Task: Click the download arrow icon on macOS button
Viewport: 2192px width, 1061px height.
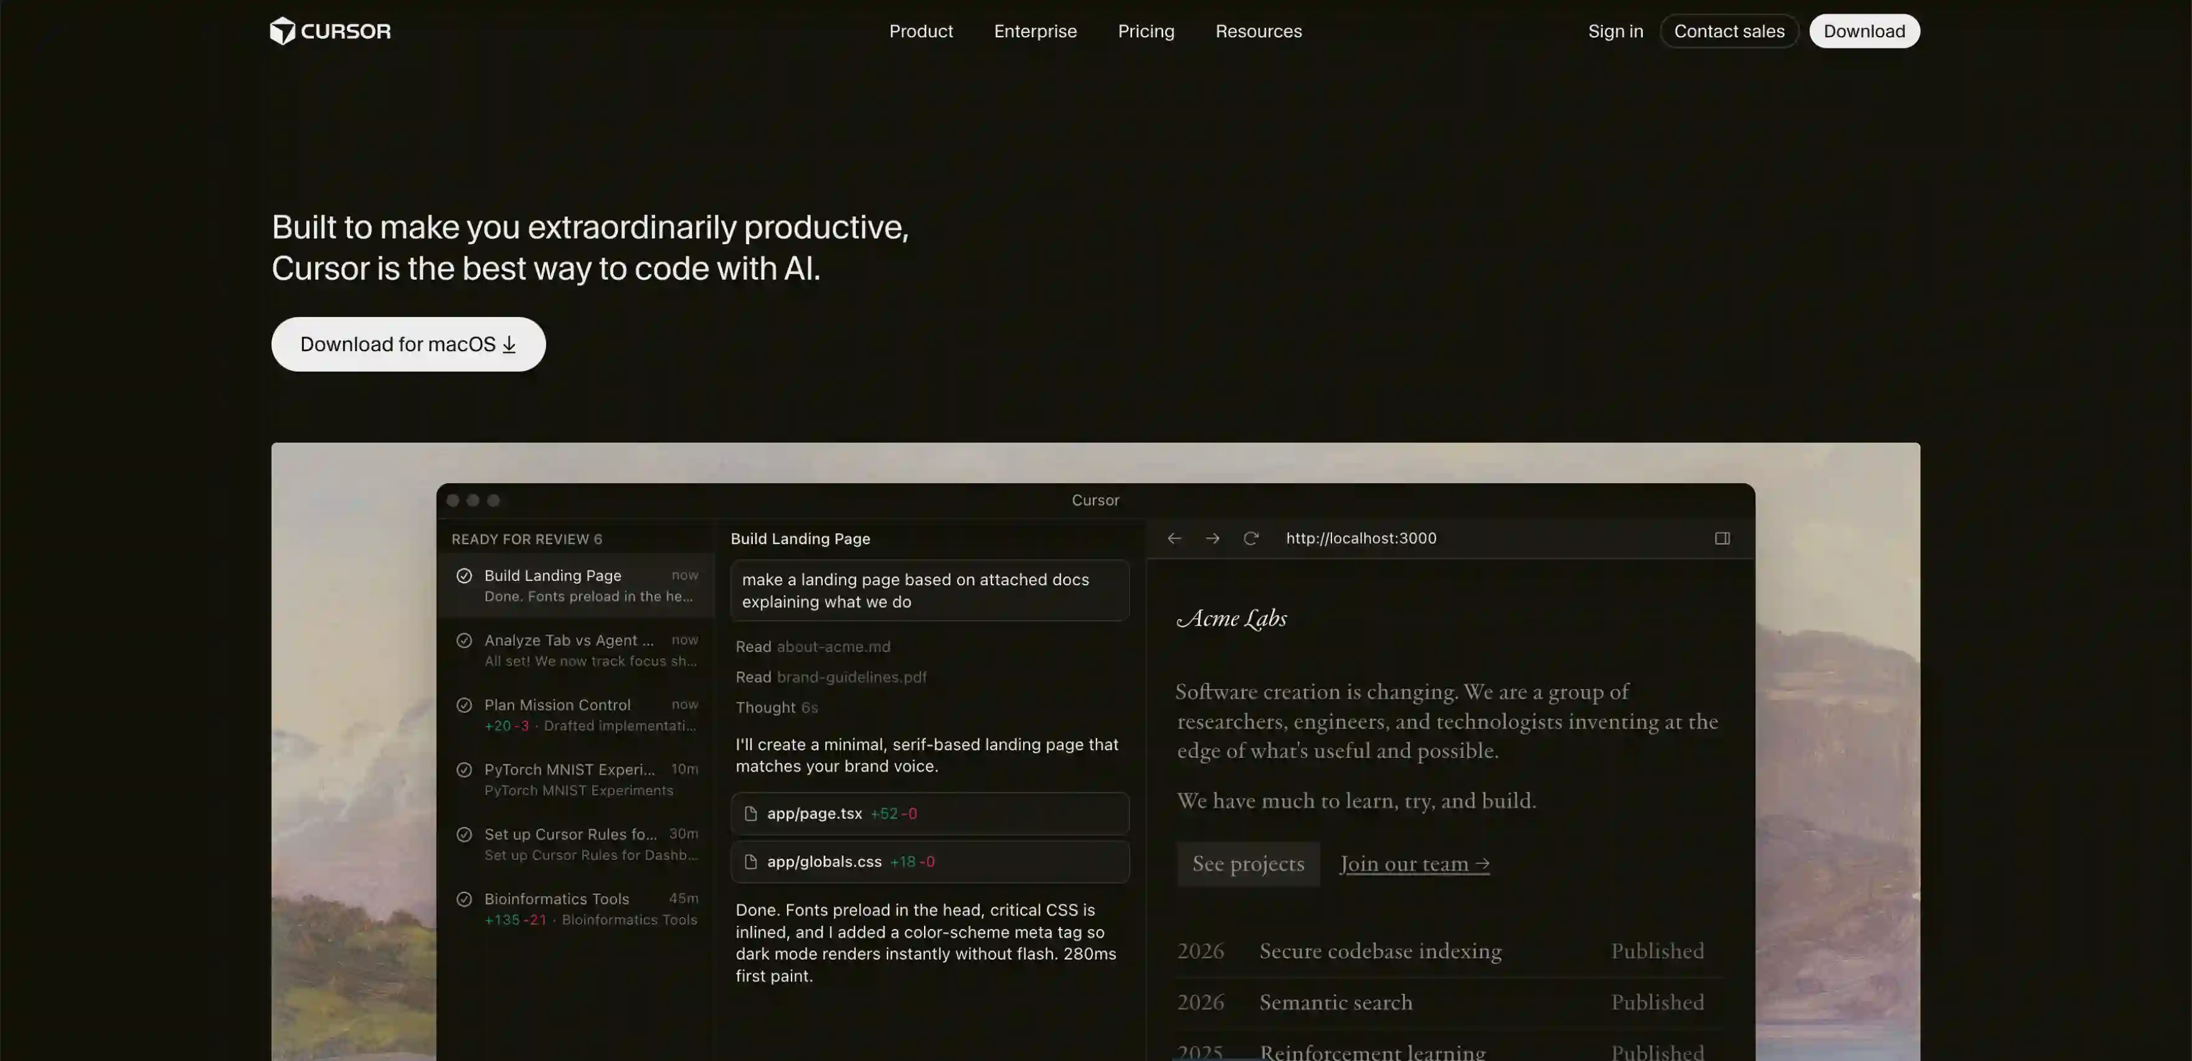Action: click(x=509, y=344)
